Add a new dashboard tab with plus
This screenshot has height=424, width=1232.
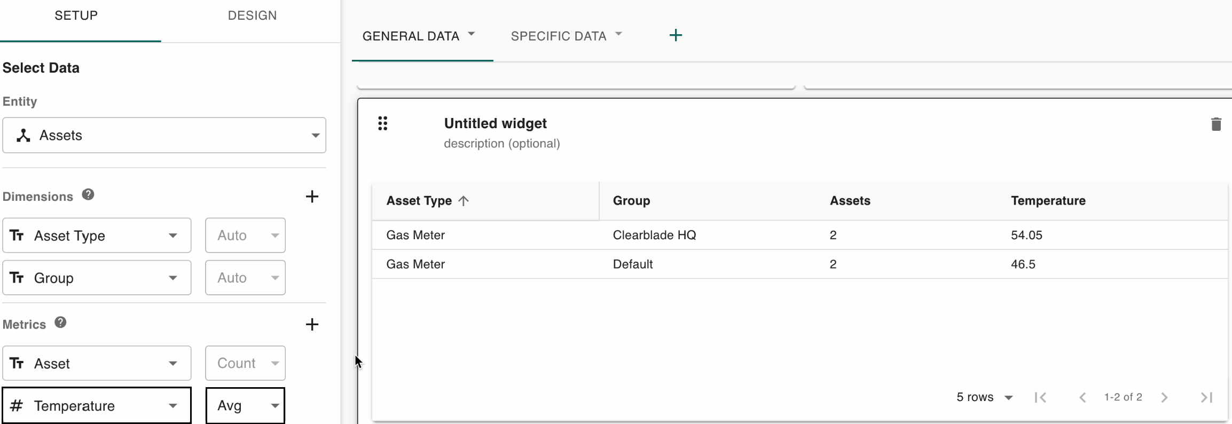tap(676, 35)
